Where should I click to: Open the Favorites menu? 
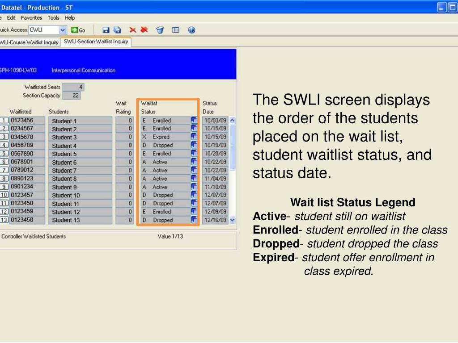pyautogui.click(x=31, y=18)
